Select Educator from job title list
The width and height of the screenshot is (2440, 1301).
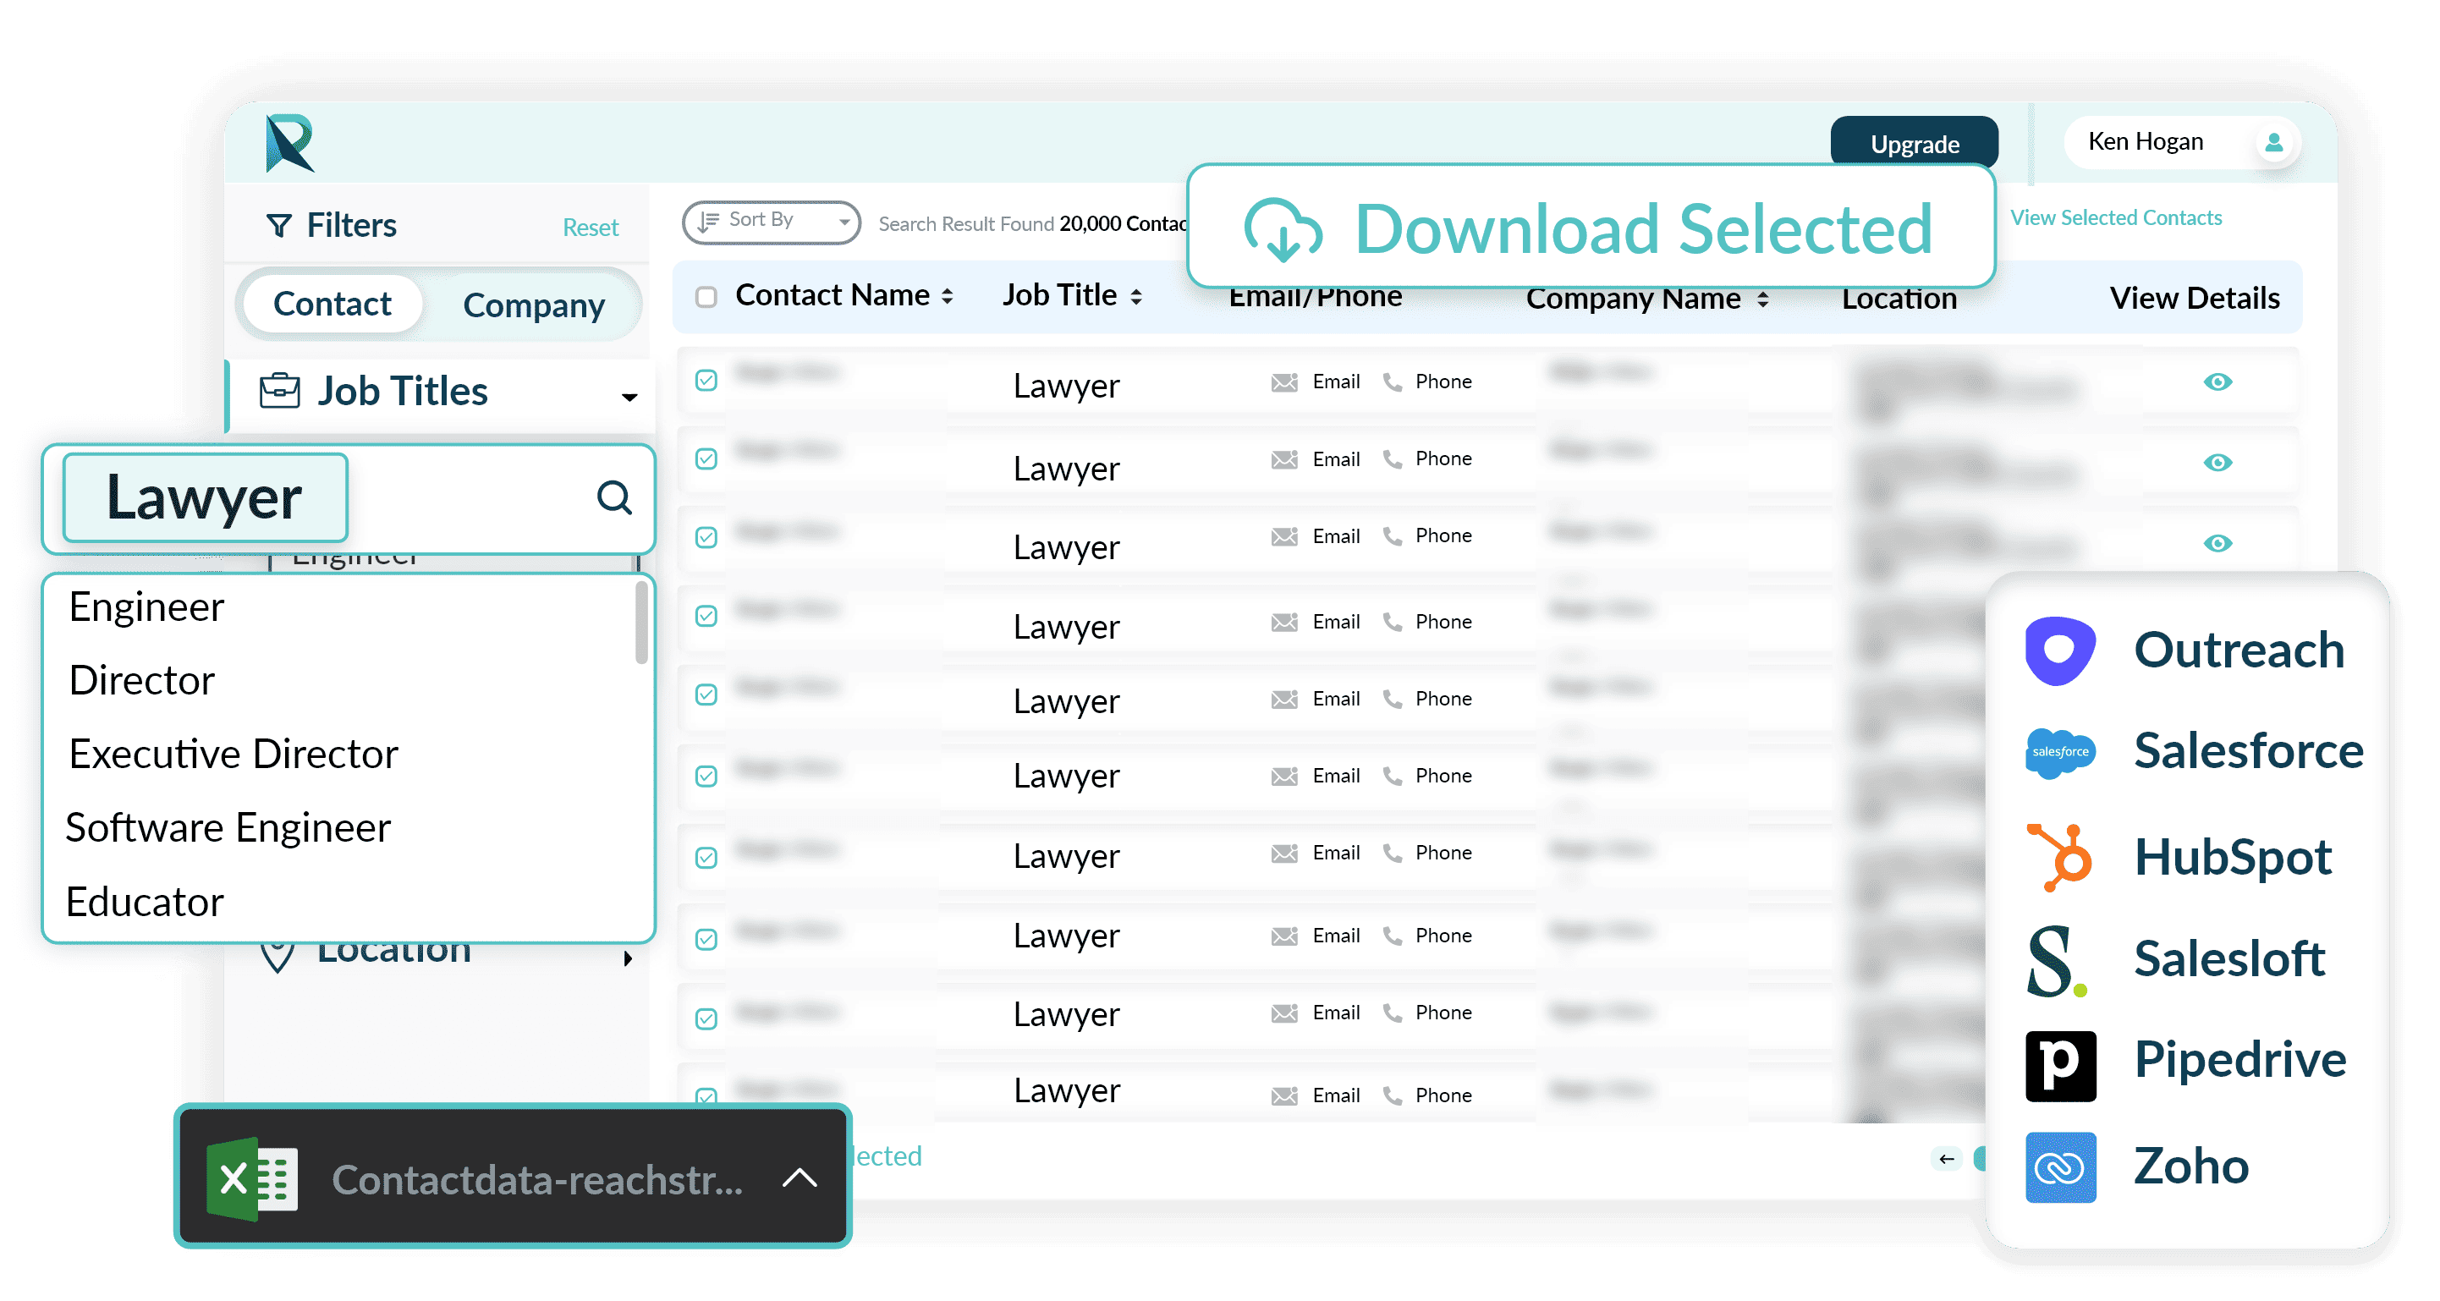(x=145, y=903)
